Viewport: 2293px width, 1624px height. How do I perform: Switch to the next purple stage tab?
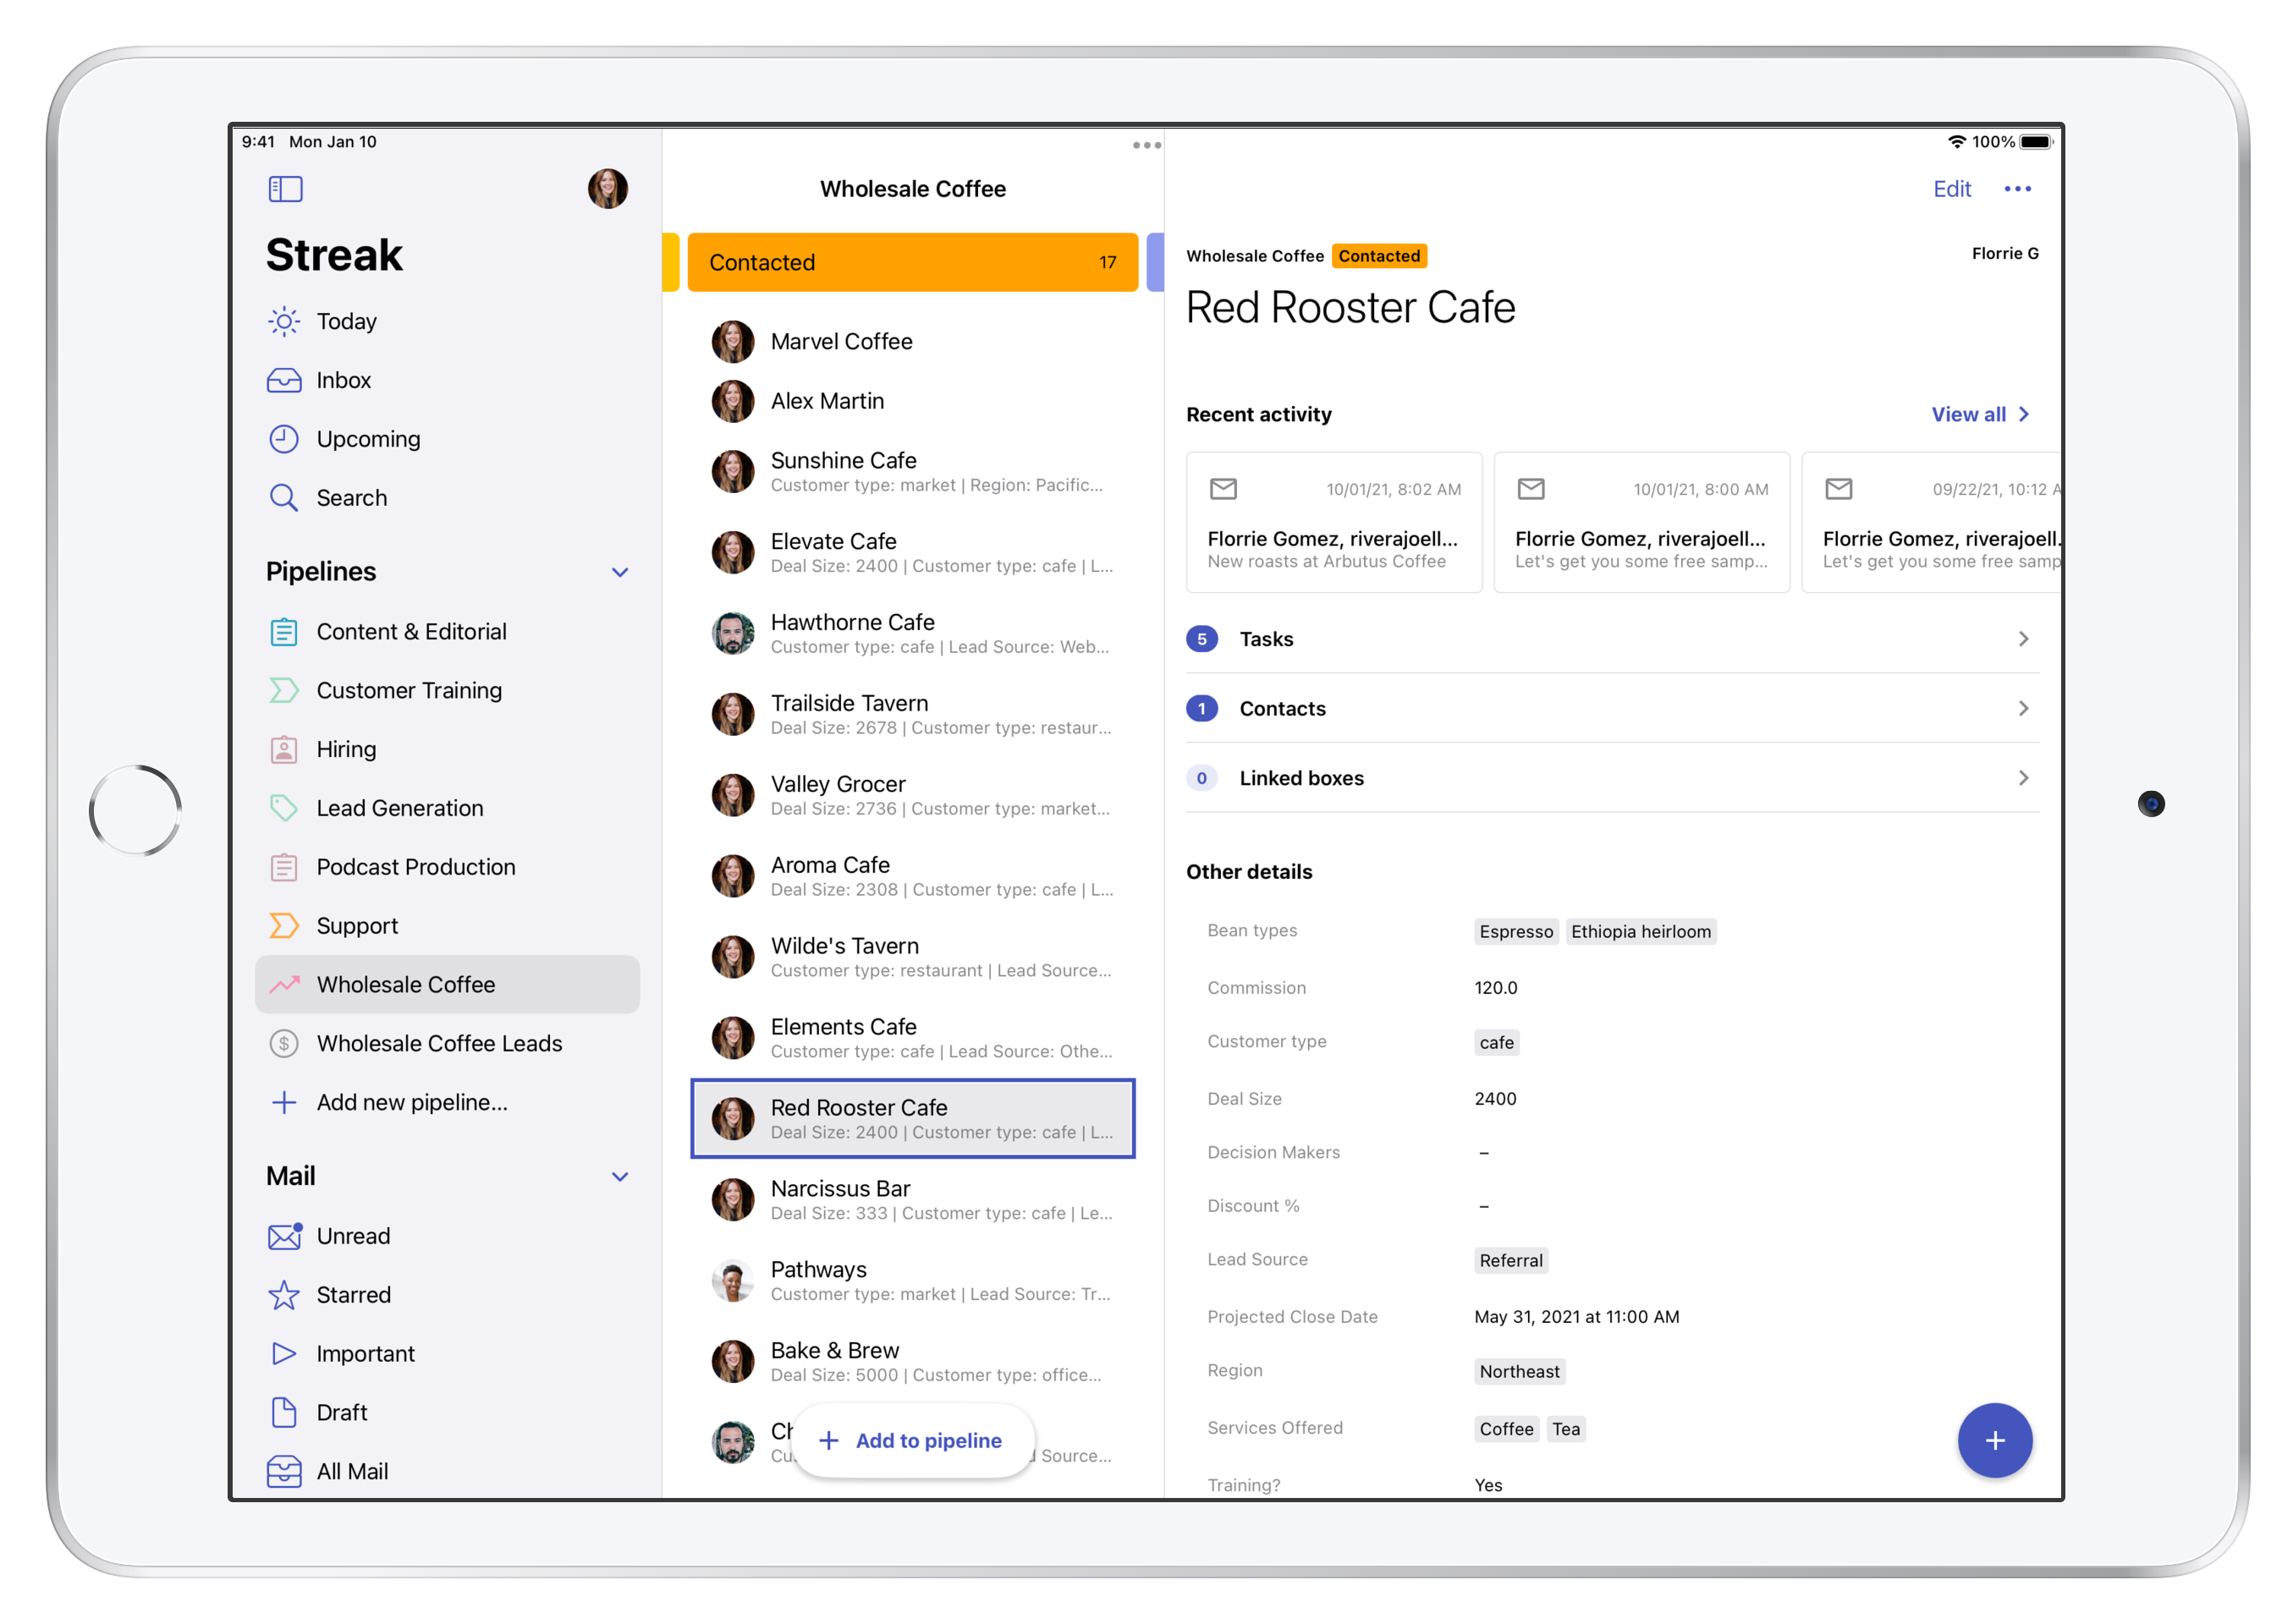click(1154, 262)
